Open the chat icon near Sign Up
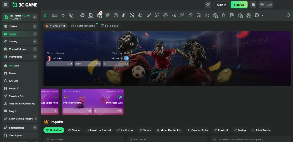Screen dimensions: 293x142 pos(253,5)
